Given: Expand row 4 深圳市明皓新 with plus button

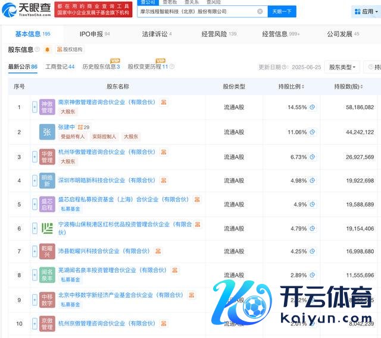Looking at the screenshot, I should (35, 181).
